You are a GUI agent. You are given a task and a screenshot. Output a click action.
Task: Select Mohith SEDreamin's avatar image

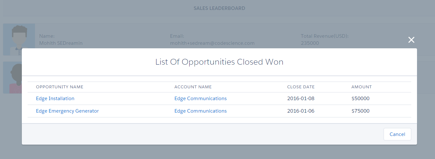[x=19, y=36]
